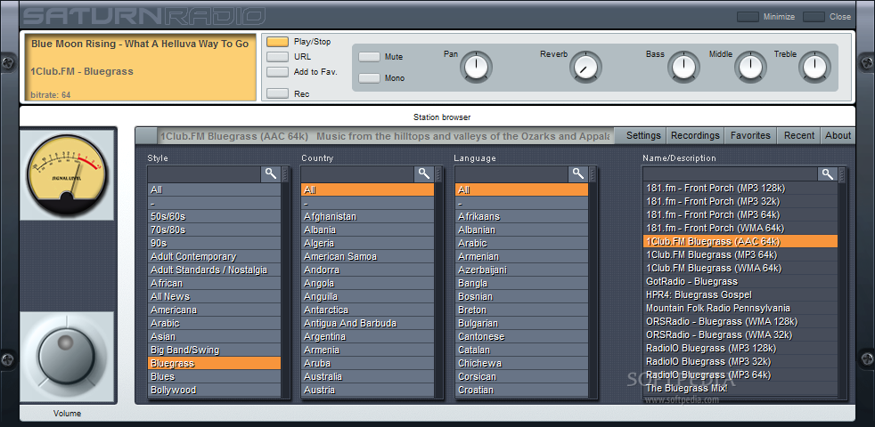875x427 pixels.
Task: Click the Middle knob
Action: coord(750,68)
